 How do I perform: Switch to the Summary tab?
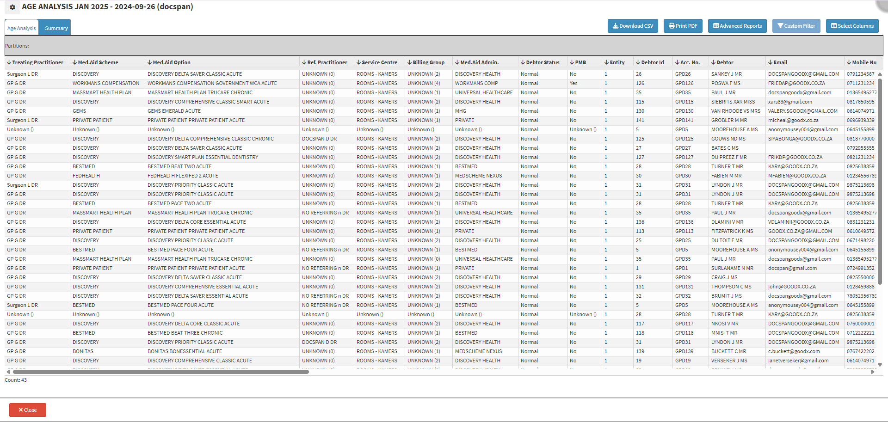(x=56, y=28)
